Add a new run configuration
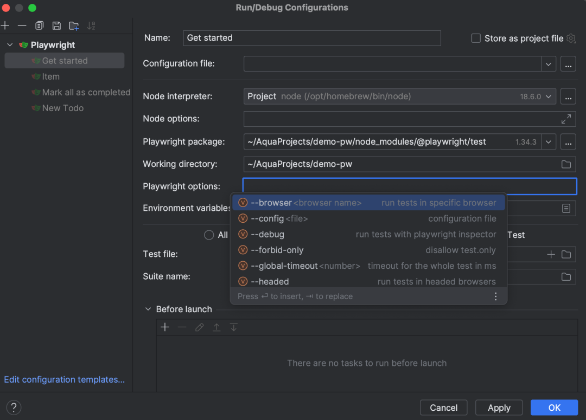This screenshot has height=420, width=586. click(5, 25)
